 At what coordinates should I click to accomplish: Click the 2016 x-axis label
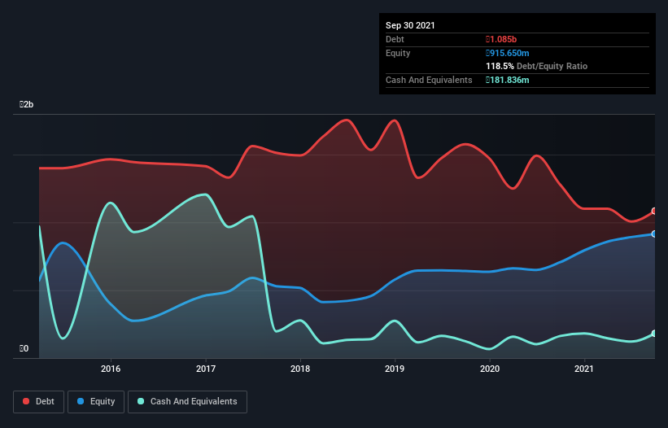pos(111,369)
